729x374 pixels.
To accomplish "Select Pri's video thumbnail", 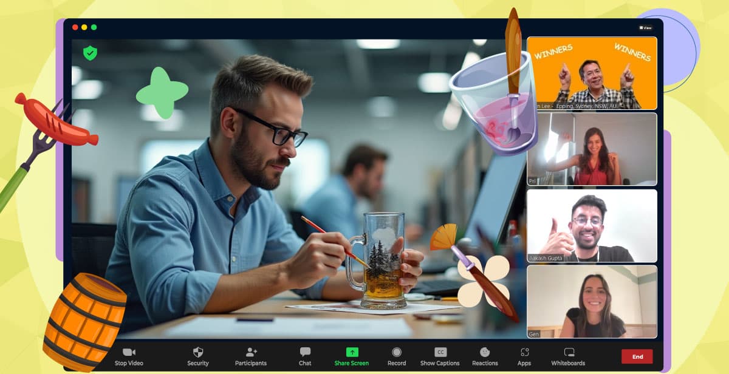I will click(592, 149).
